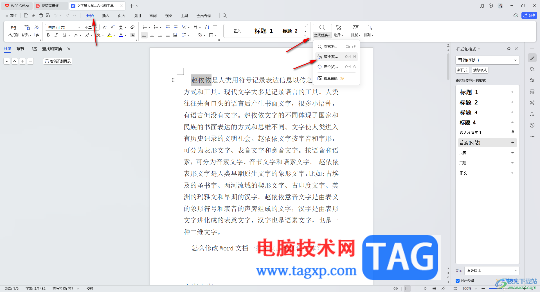Click the help question mark in right sidebar
The height and width of the screenshot is (292, 540).
tap(532, 125)
